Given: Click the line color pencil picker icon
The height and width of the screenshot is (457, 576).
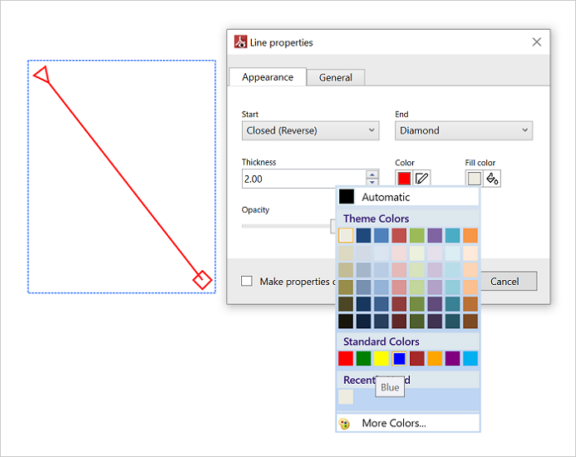Looking at the screenshot, I should [x=422, y=178].
